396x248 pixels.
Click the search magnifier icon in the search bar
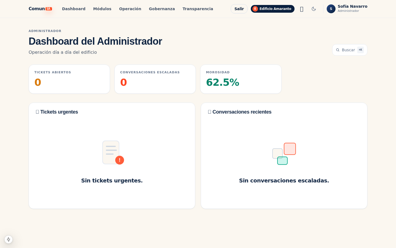338,50
